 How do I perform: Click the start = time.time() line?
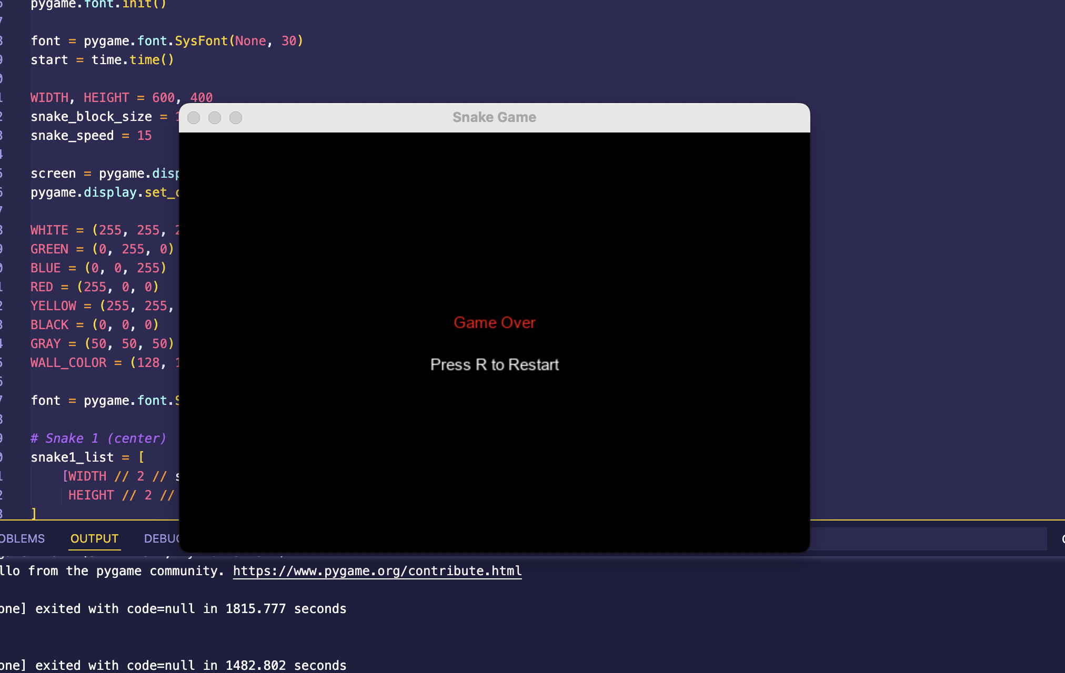102,60
